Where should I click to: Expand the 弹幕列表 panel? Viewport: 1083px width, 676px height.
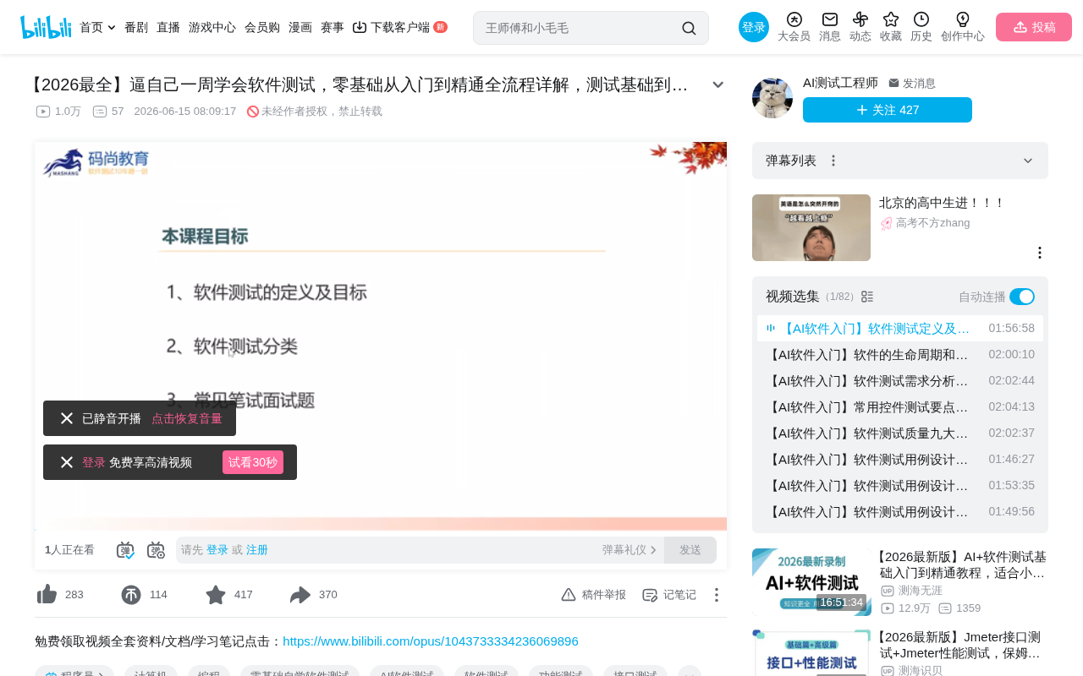1028,161
